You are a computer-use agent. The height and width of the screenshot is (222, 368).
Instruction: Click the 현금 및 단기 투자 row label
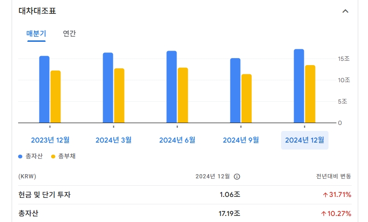pyautogui.click(x=44, y=195)
